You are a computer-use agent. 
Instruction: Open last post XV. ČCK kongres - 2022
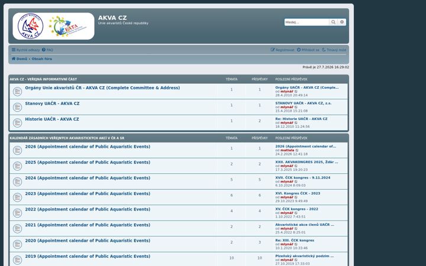pyautogui.click(x=296, y=209)
